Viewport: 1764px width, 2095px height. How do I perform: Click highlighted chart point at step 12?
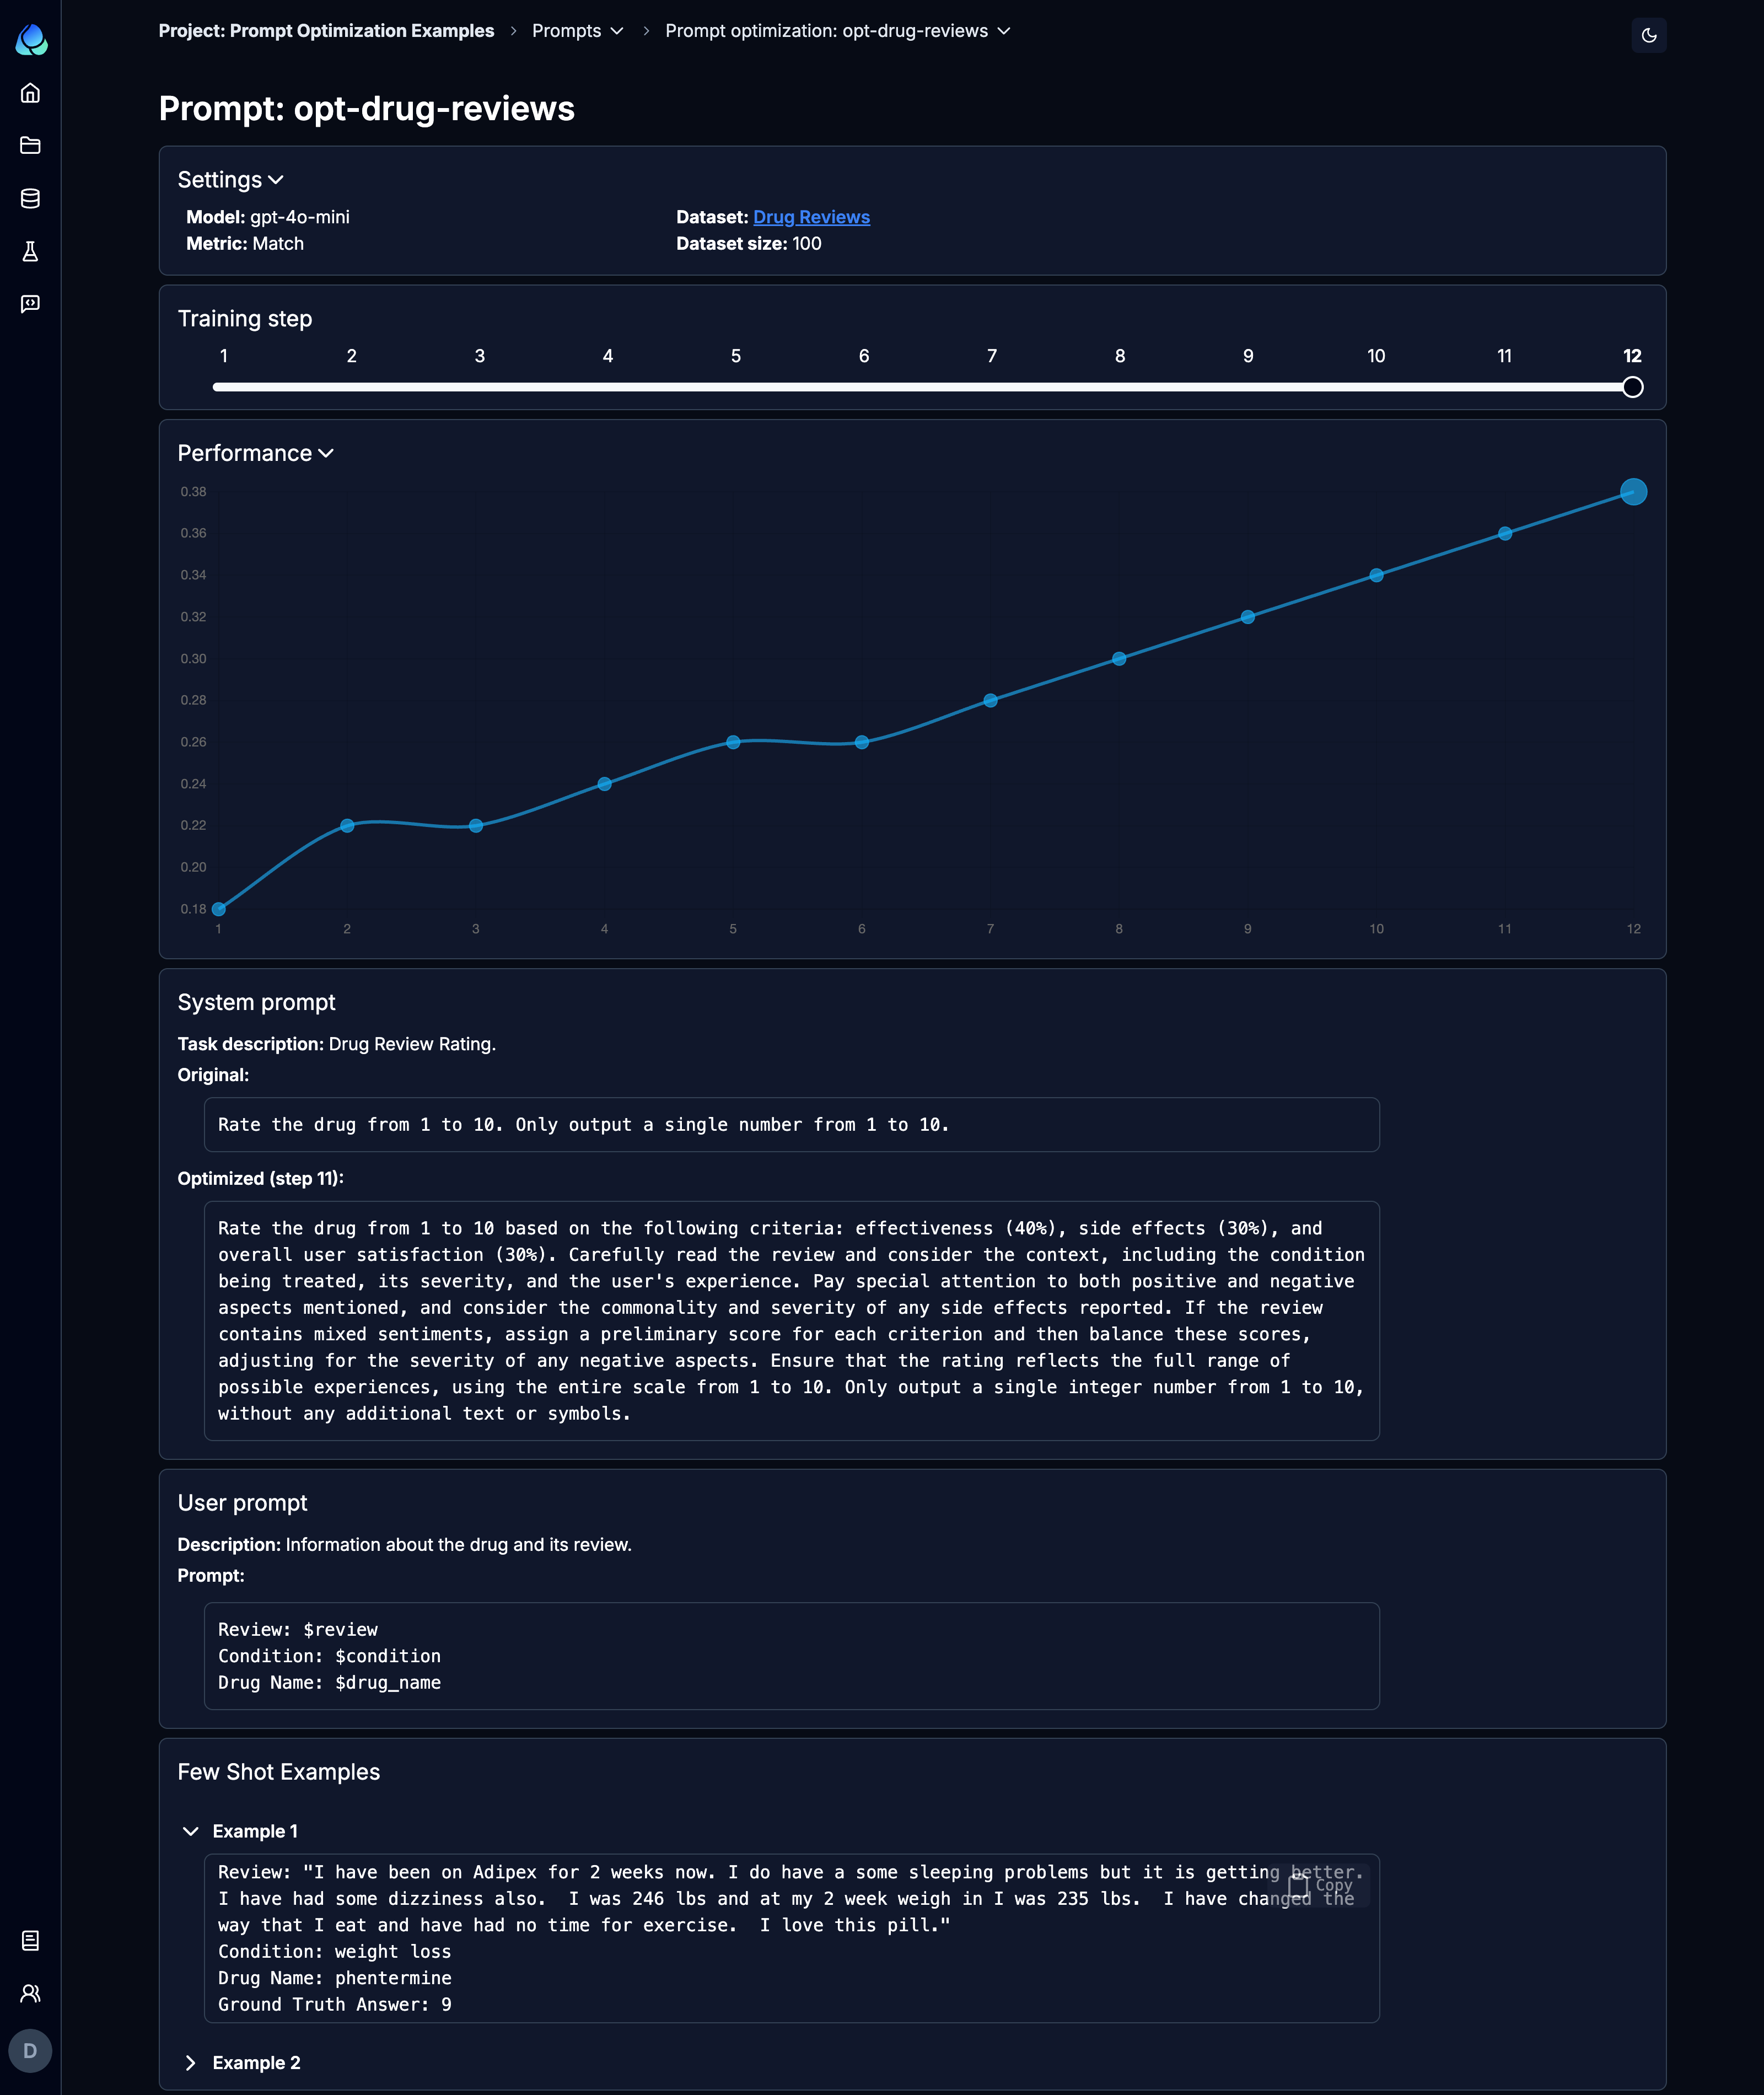[1633, 492]
